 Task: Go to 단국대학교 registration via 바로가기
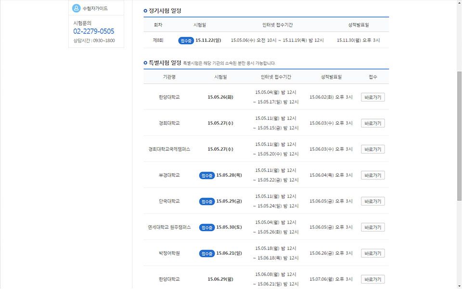coord(372,201)
